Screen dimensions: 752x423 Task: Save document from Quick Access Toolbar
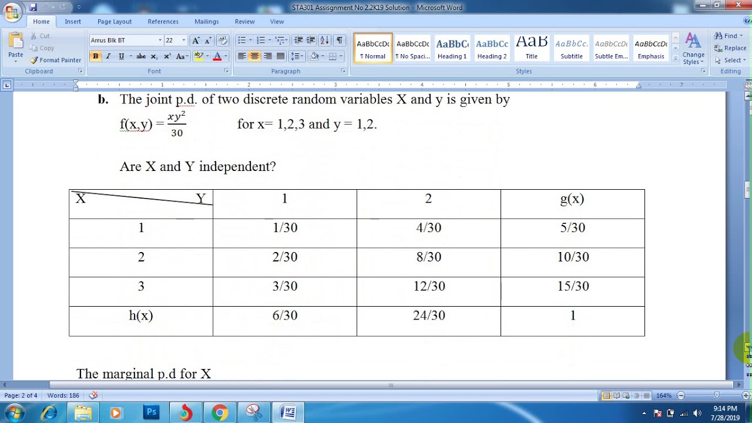click(x=33, y=7)
